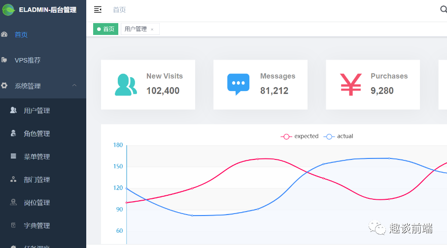447x248 pixels.
Task: Click the 90 y-axis label
Action: (x=119, y=209)
